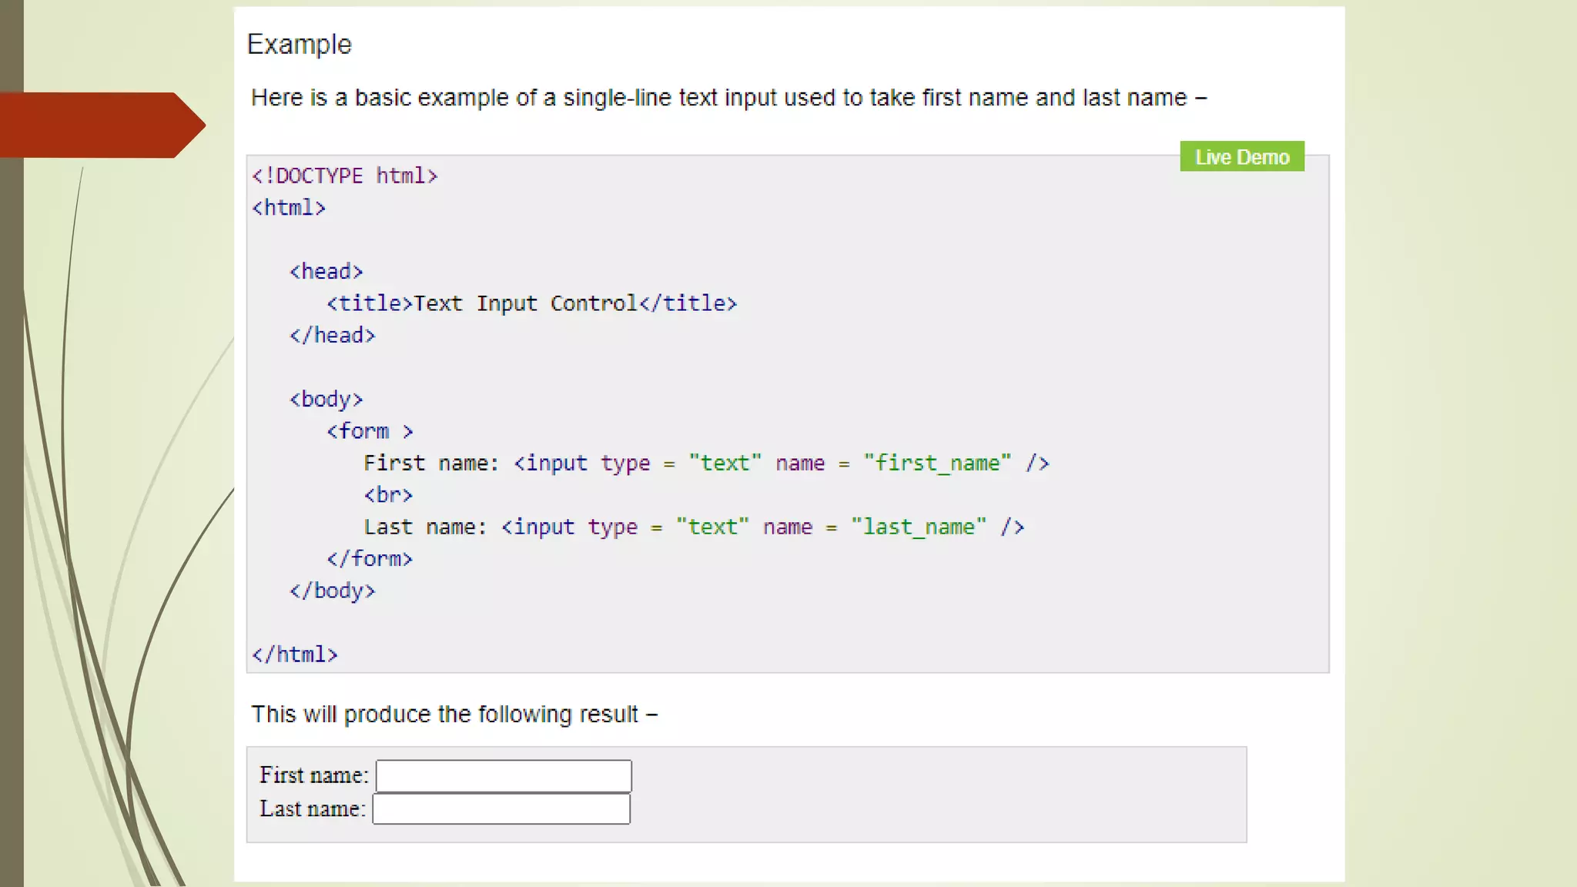Viewport: 1577px width, 887px height.
Task: Click the closing </html> tag
Action: tap(295, 654)
